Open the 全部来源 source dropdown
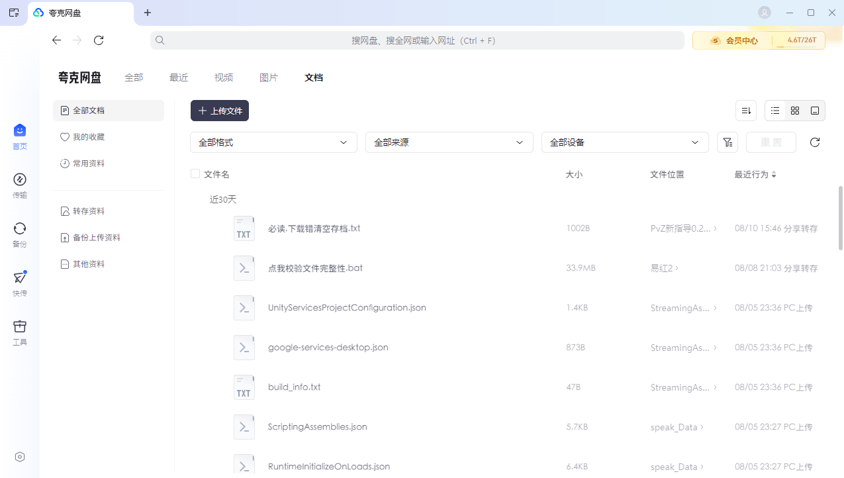Viewport: 844px width, 478px height. coord(449,142)
